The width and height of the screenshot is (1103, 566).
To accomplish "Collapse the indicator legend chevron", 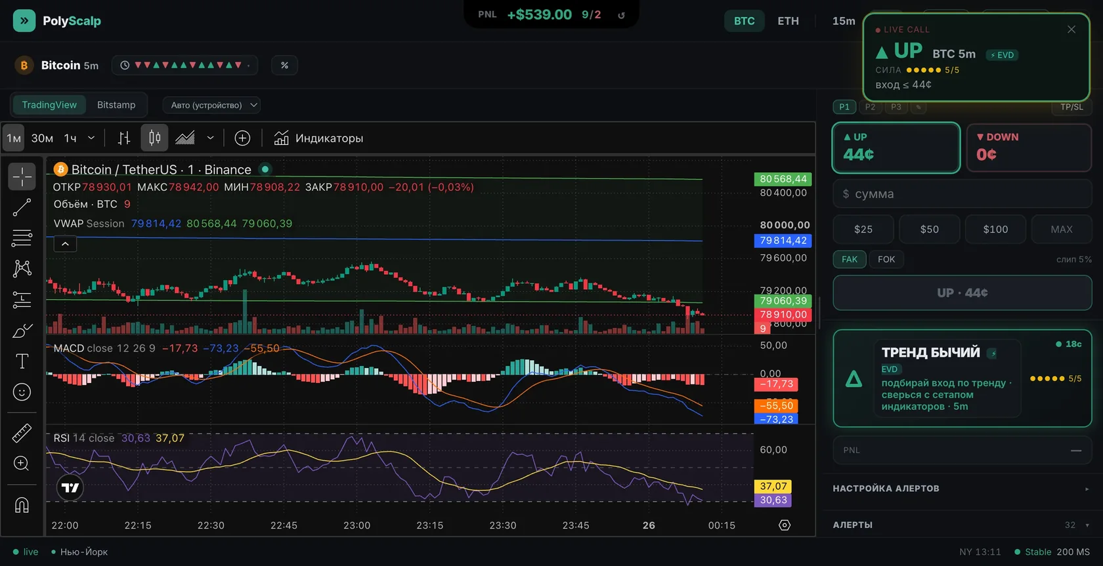I will click(65, 244).
